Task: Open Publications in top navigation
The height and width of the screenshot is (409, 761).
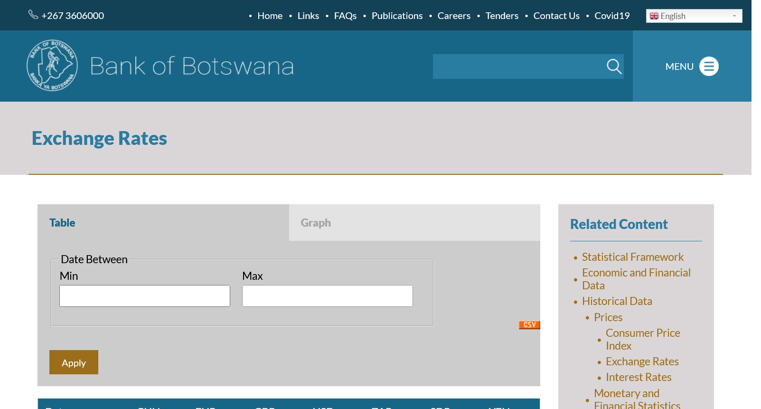Action: pyautogui.click(x=397, y=16)
